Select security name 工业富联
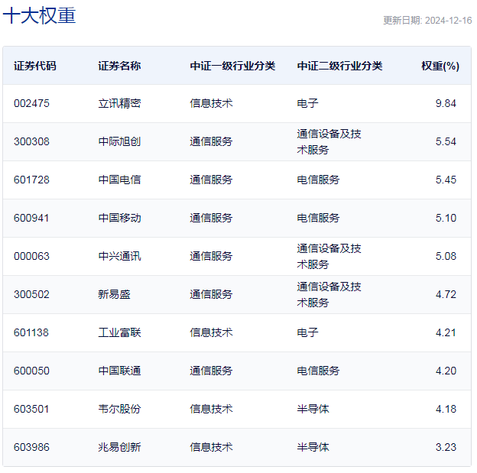 119,332
